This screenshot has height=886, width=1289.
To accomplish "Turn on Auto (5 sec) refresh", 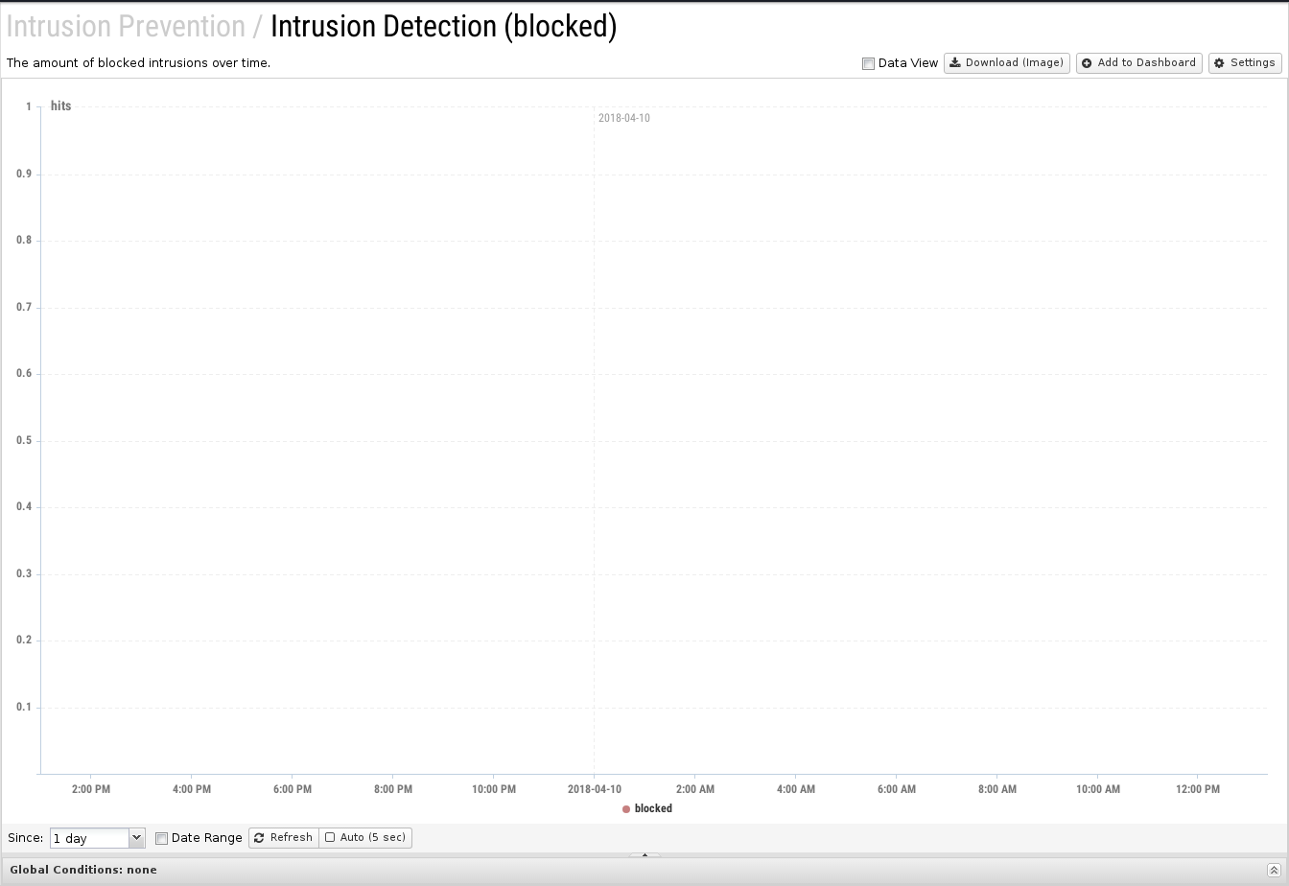I will pos(330,837).
